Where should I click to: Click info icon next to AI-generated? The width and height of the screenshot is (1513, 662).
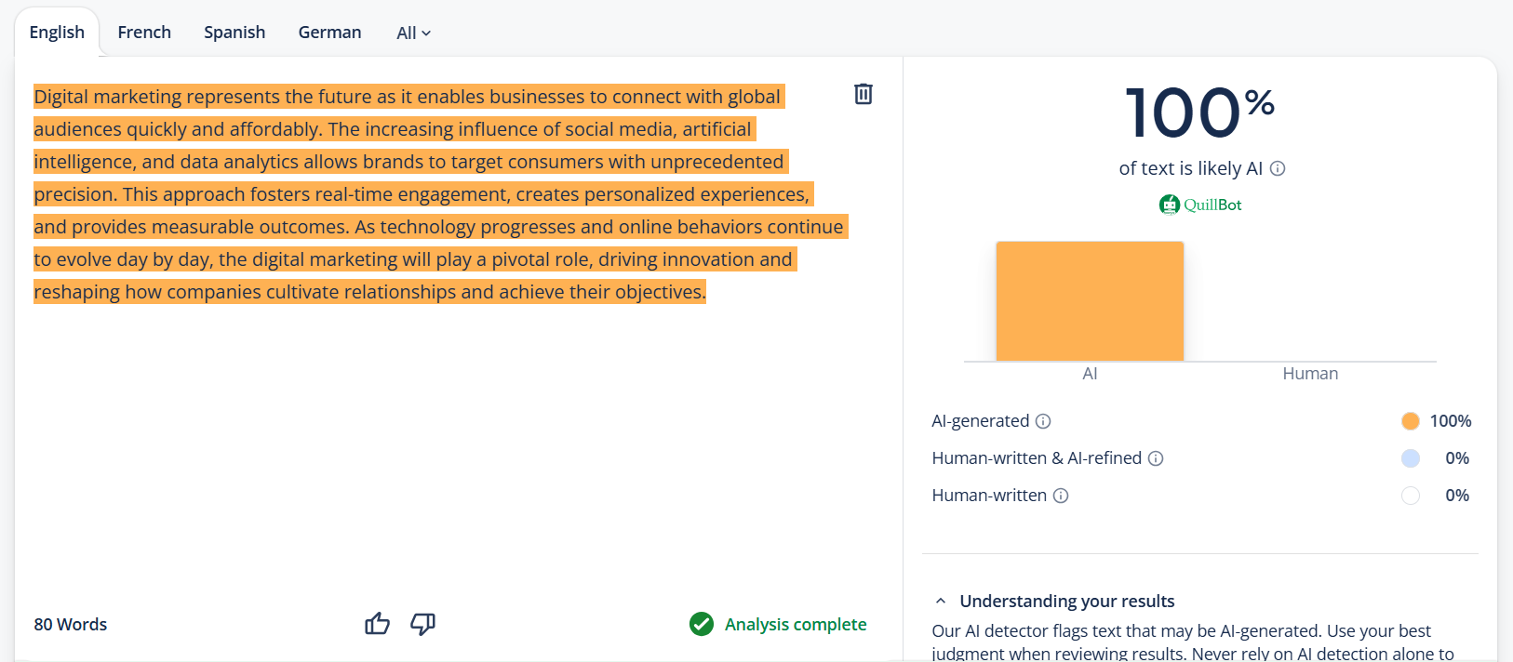pyautogui.click(x=1043, y=421)
